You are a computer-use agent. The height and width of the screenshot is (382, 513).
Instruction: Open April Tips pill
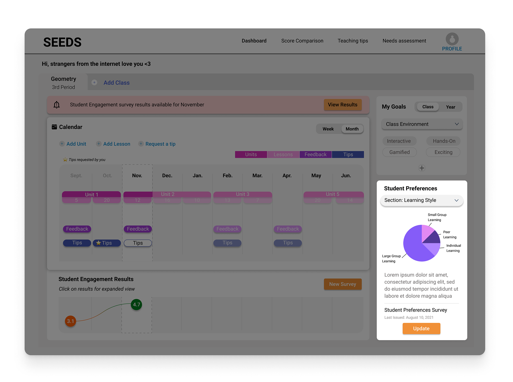pyautogui.click(x=288, y=243)
